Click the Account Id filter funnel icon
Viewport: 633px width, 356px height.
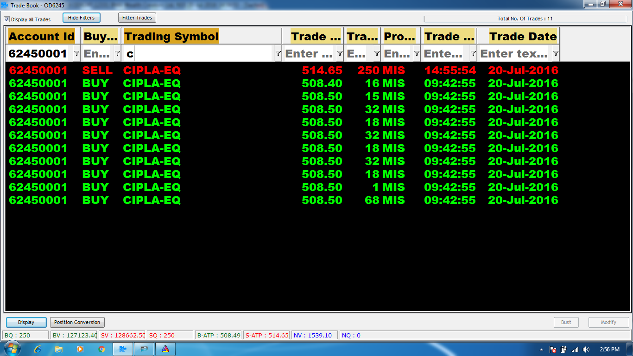tap(77, 54)
